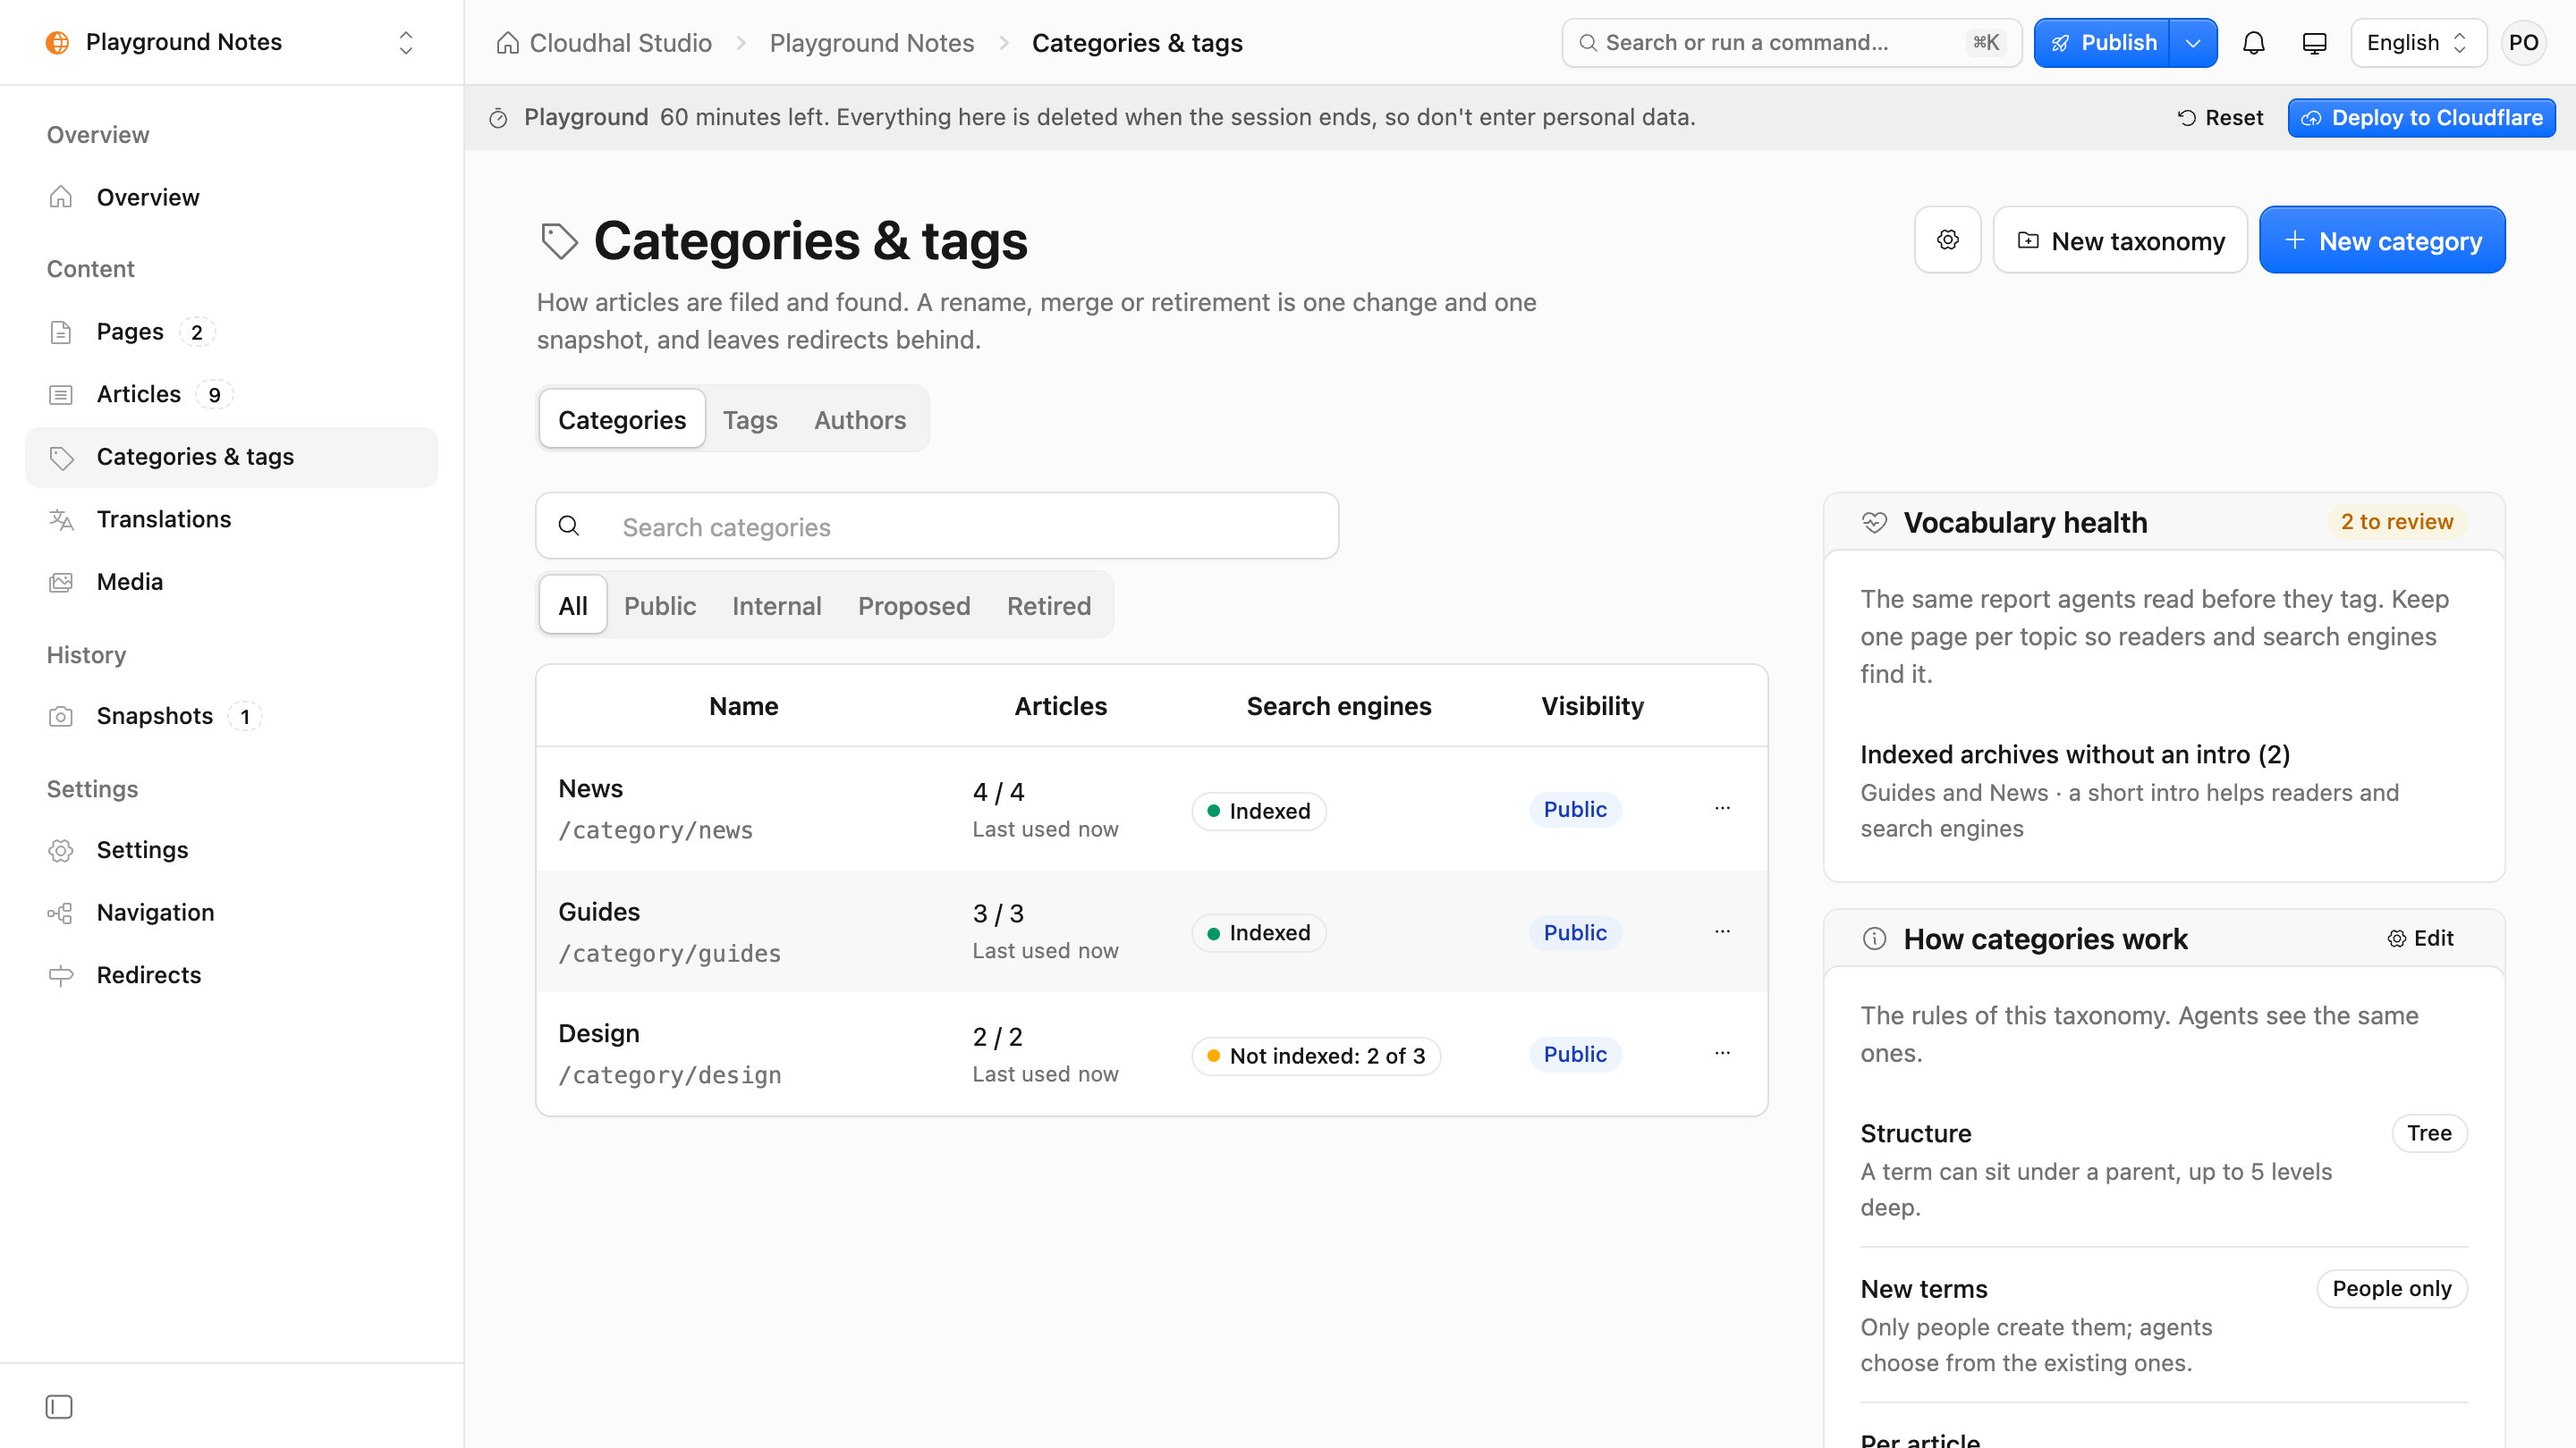Click the PO user avatar
The image size is (2576, 1448).
pyautogui.click(x=2523, y=43)
